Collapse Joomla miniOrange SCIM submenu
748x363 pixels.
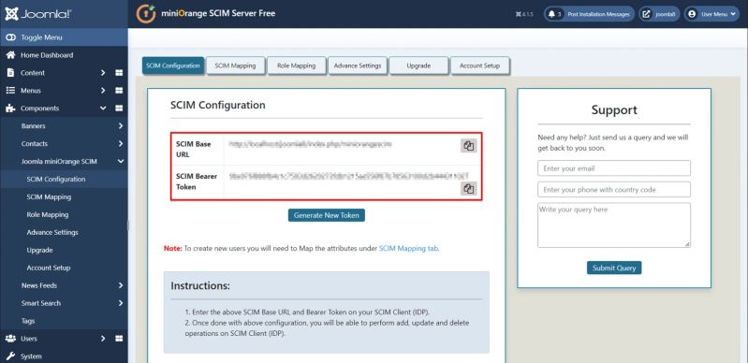(x=120, y=161)
